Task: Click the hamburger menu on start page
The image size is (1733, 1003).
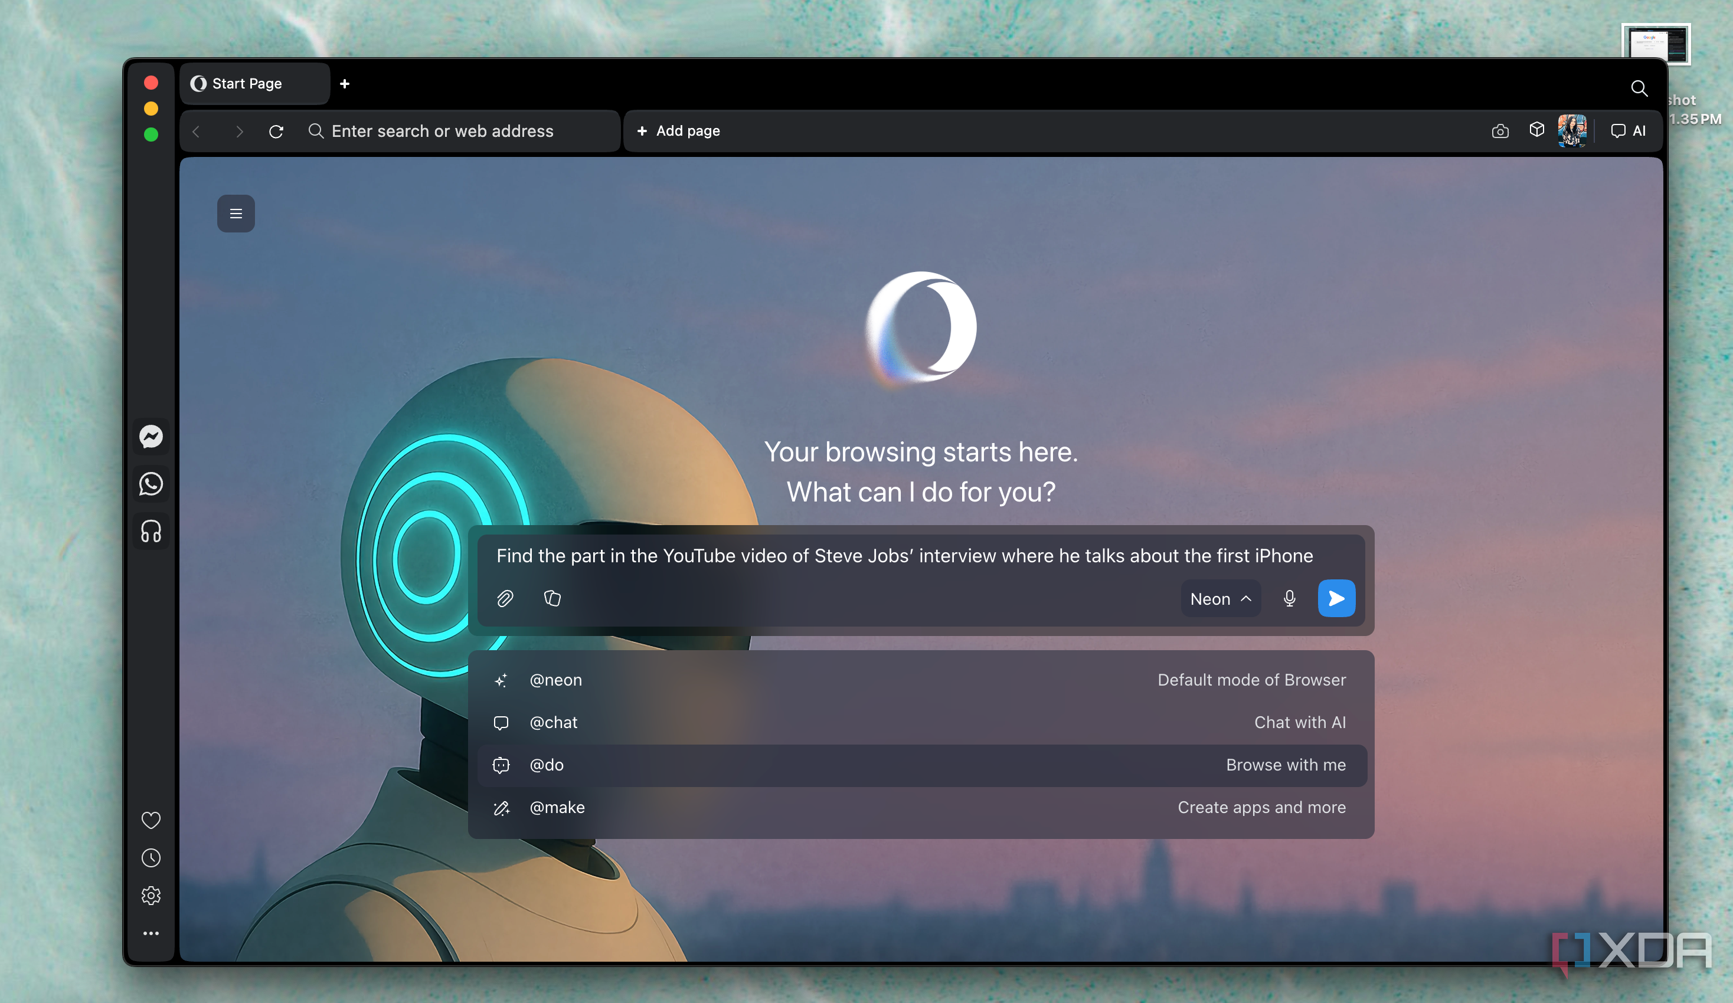Action: 236,214
